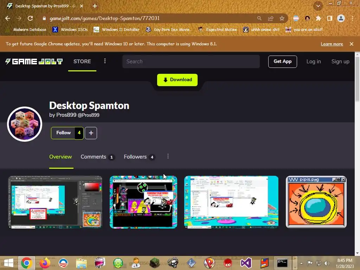
Task: Click the Desktop Spamton game avatar
Action: coord(25,124)
